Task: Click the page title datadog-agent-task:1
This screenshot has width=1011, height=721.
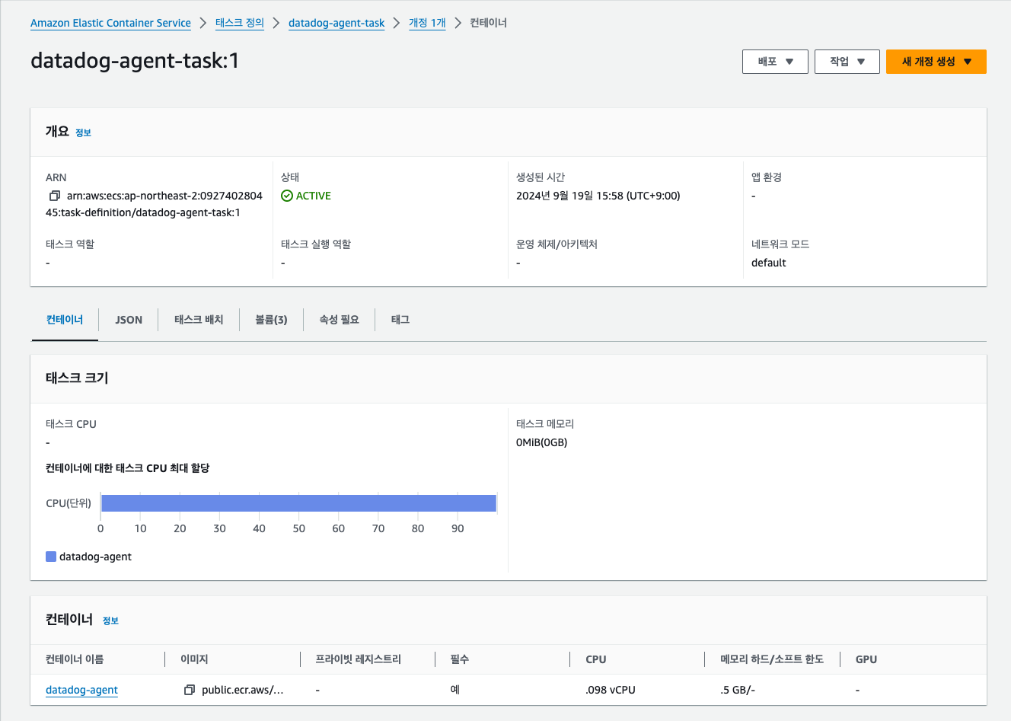Action: (135, 60)
